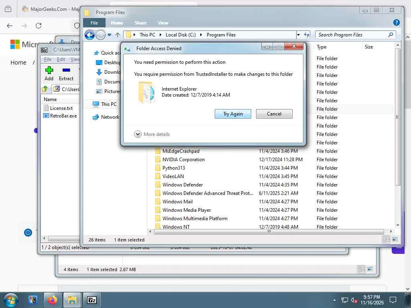Open the Home ribbon tab
Viewport: 411px width, 308px height.
pyautogui.click(x=117, y=23)
